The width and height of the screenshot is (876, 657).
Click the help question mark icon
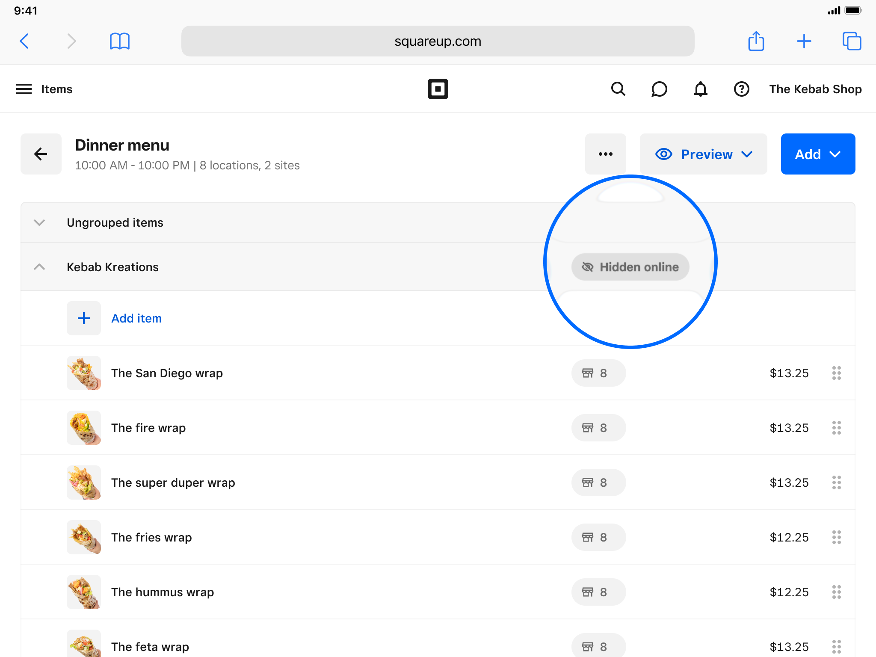pyautogui.click(x=741, y=89)
